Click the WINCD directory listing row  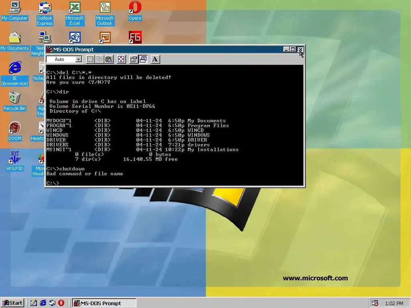point(125,130)
